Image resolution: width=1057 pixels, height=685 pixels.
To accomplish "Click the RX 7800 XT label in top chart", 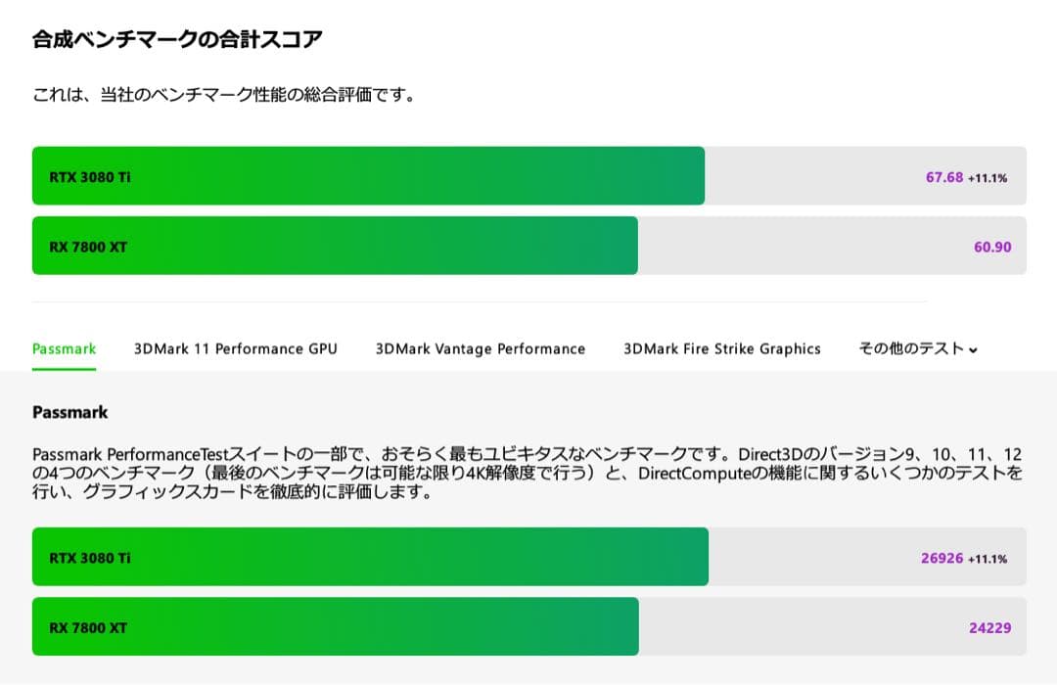I will (x=86, y=247).
